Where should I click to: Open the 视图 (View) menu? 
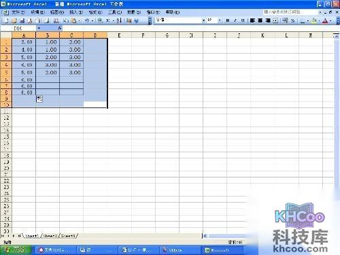(x=57, y=12)
